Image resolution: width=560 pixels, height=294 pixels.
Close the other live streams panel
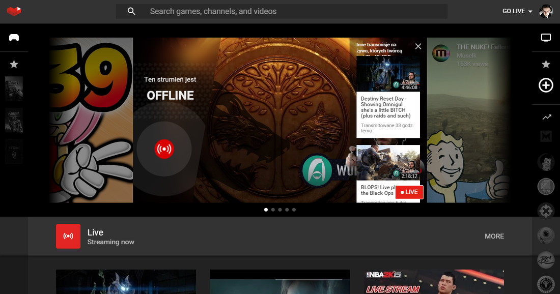tap(418, 46)
